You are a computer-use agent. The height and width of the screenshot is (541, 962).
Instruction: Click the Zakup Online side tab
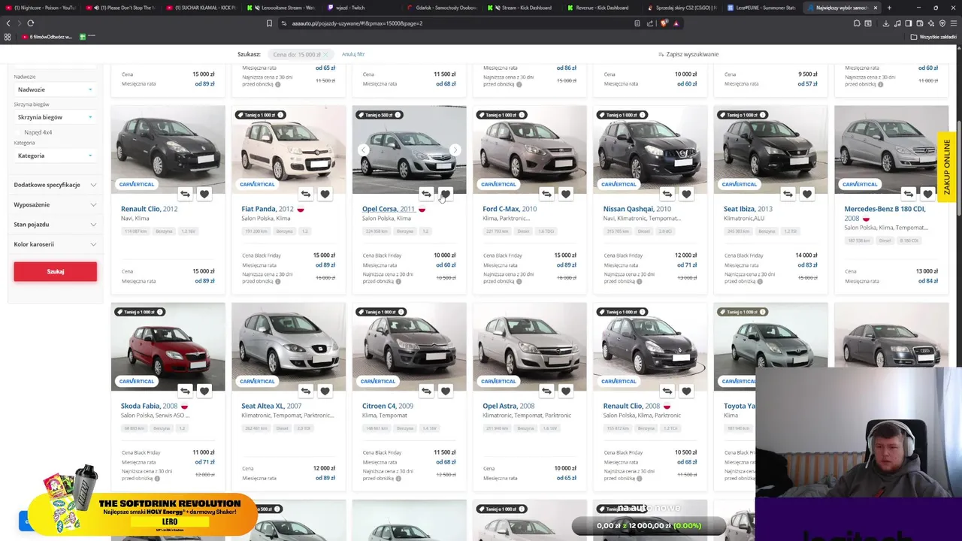(x=946, y=167)
